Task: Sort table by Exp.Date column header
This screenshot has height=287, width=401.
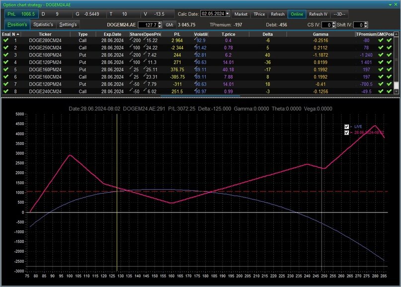Action: point(112,34)
